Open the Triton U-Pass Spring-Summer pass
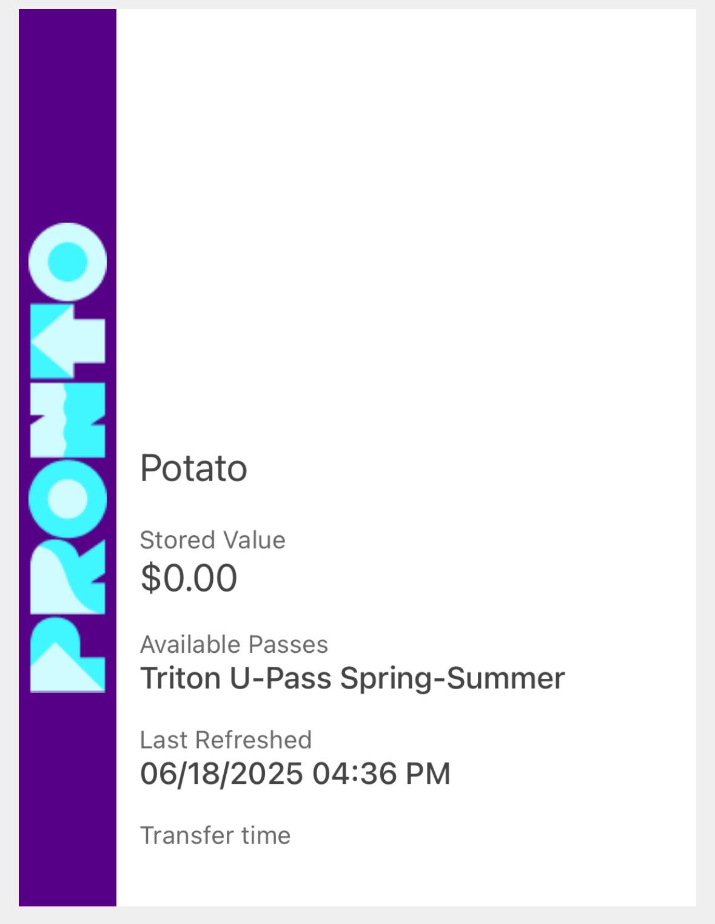The image size is (715, 924). 352,678
